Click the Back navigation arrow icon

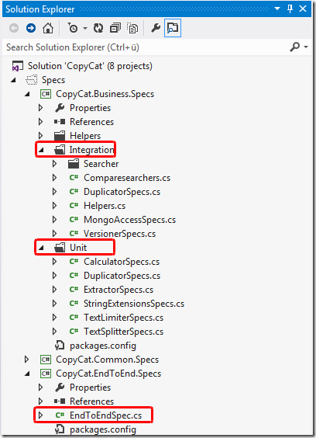(x=14, y=28)
